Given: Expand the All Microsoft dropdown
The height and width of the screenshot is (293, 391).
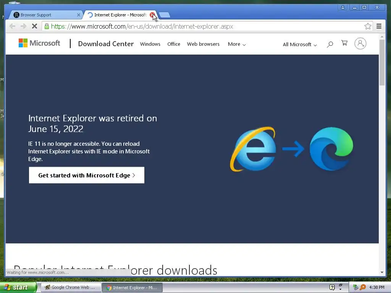Looking at the screenshot, I should (x=300, y=45).
